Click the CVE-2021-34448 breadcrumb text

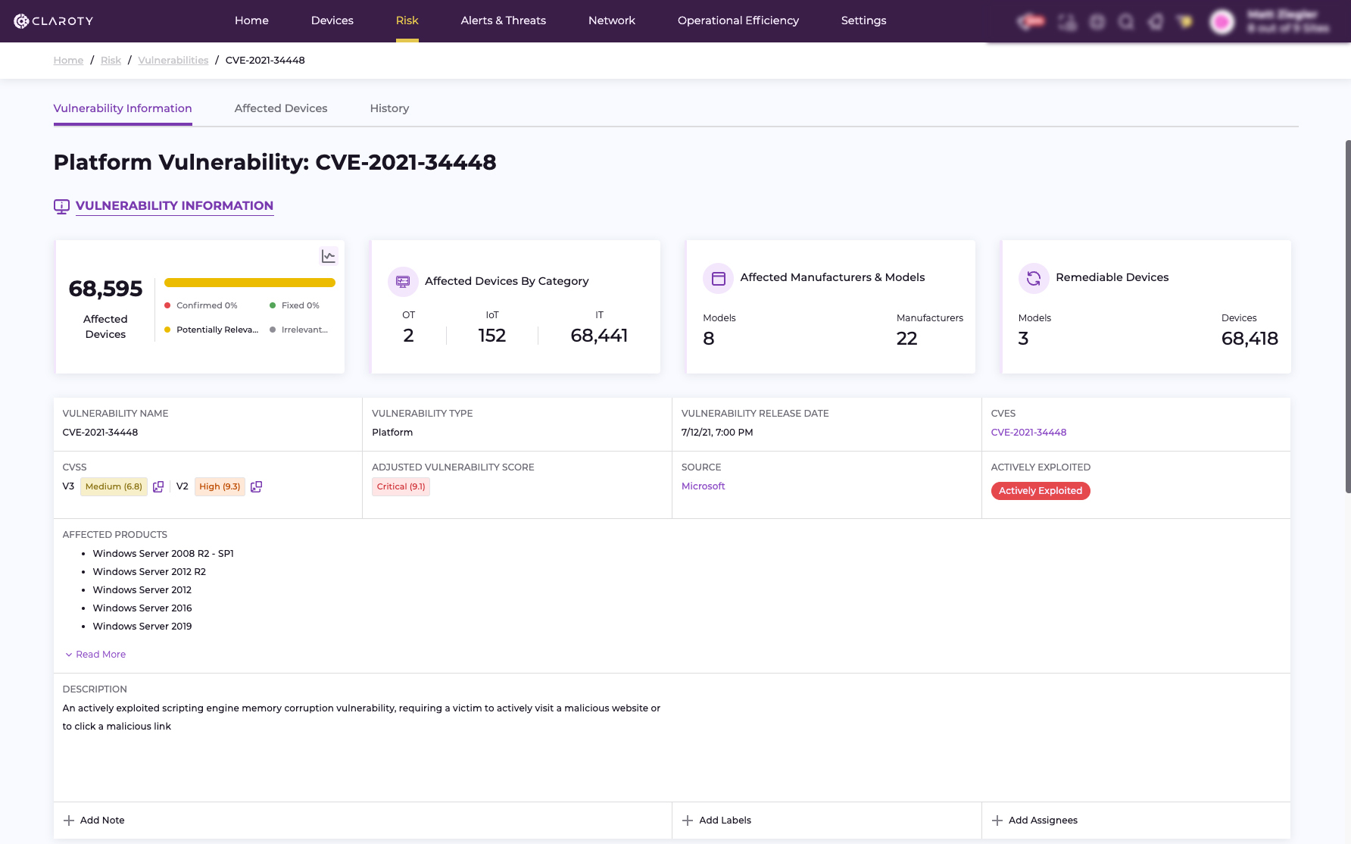pyautogui.click(x=265, y=61)
